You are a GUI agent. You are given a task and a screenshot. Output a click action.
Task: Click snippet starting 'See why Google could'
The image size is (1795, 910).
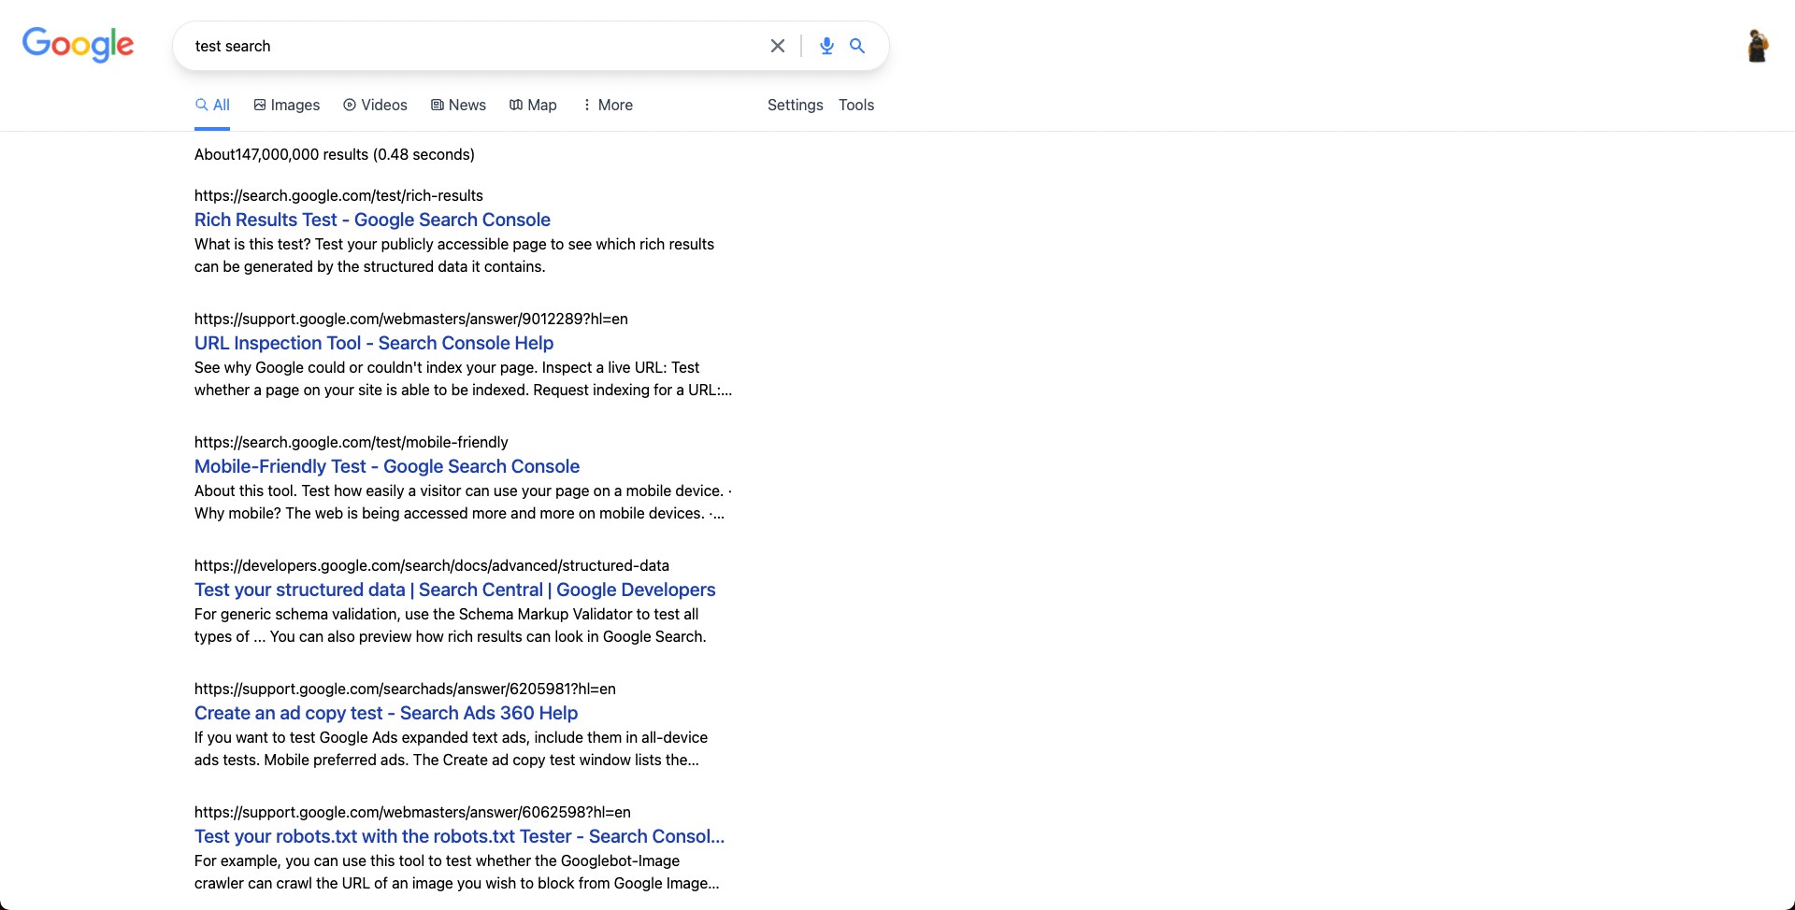click(464, 378)
